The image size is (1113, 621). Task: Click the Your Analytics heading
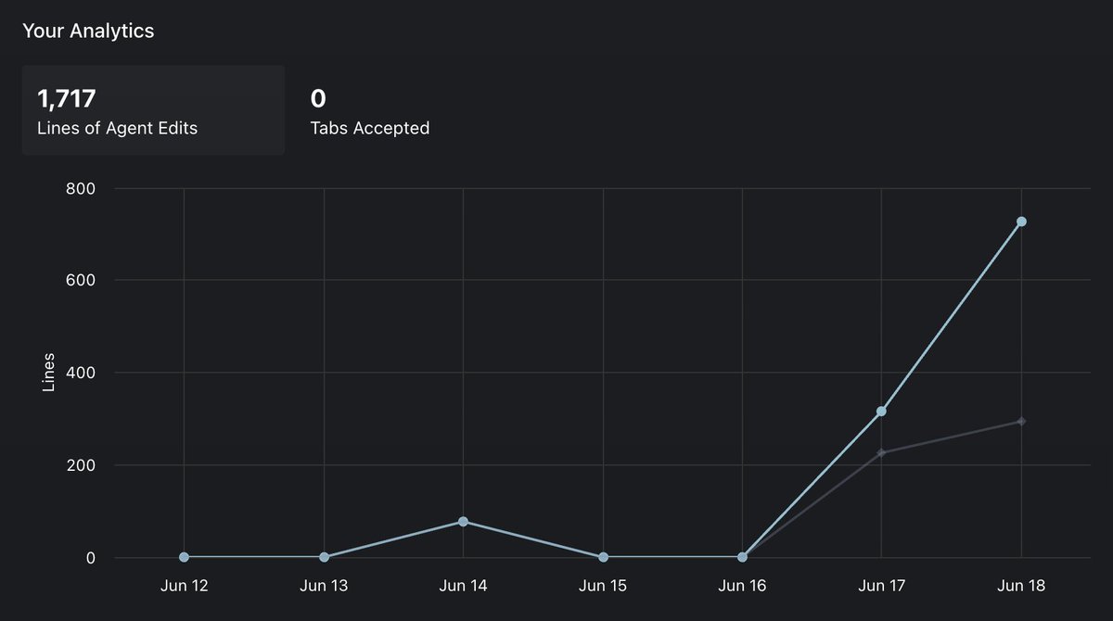pos(88,31)
